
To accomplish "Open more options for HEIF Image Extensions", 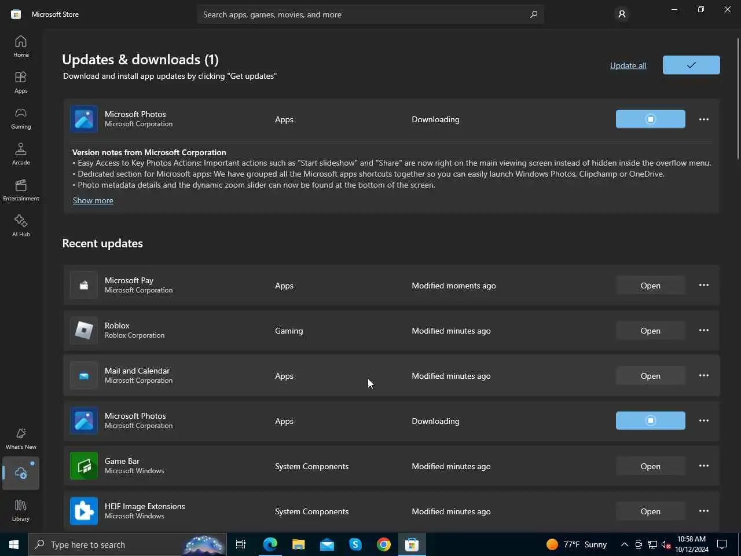I will 704,511.
